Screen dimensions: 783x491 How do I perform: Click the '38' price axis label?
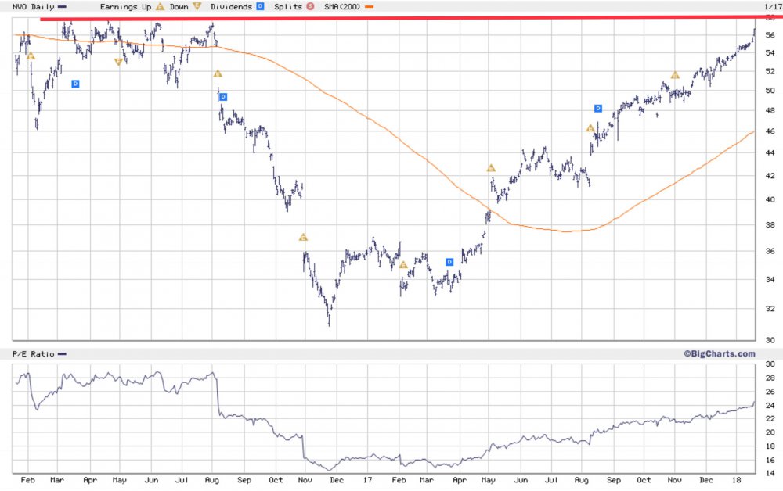[770, 225]
